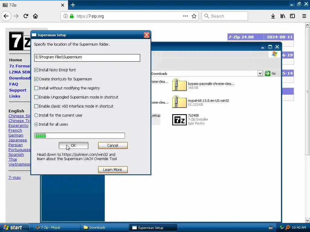Select Install for all users
310x232 pixels.
click(x=36, y=124)
